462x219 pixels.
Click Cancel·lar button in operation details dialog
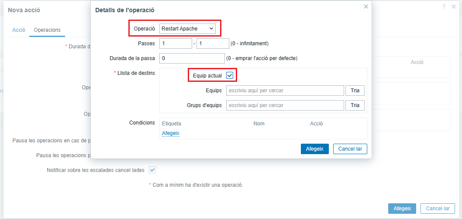tap(350, 149)
